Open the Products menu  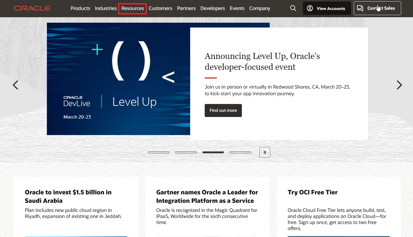[x=80, y=8]
